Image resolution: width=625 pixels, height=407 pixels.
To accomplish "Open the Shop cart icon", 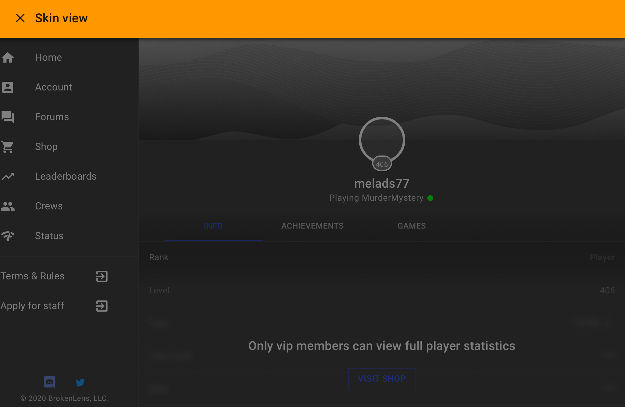I will (x=8, y=147).
